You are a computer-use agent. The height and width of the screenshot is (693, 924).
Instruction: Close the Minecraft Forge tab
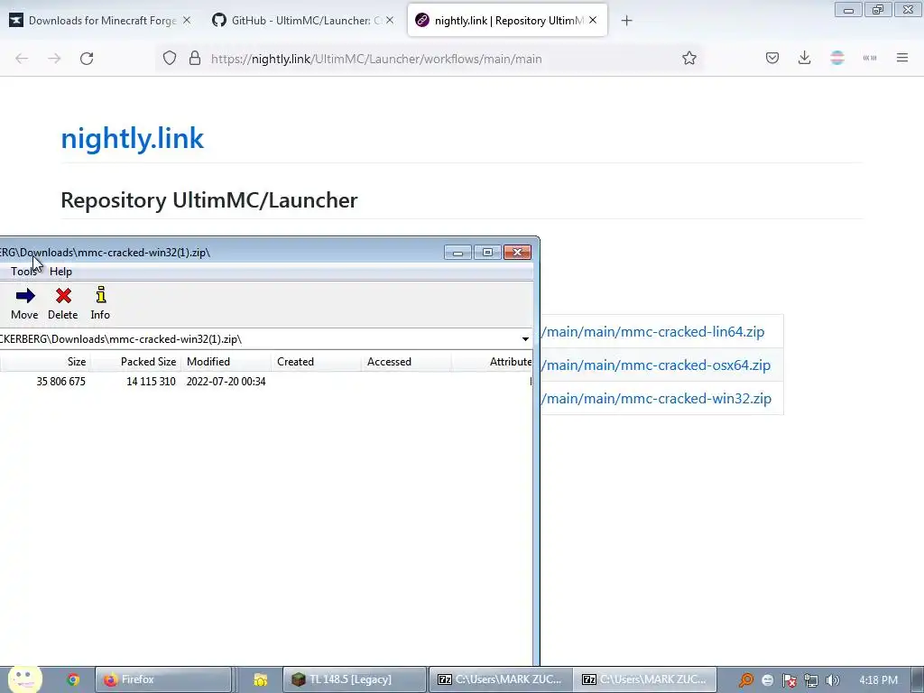187,20
